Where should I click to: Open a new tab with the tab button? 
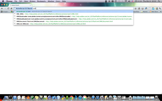[x=33, y=5]
